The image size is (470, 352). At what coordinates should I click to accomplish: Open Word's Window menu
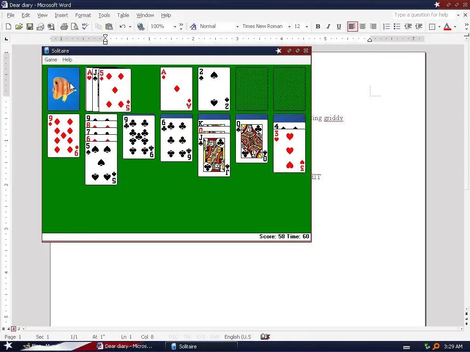coord(145,15)
